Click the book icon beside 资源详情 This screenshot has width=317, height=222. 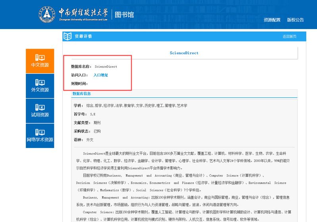pos(68,36)
